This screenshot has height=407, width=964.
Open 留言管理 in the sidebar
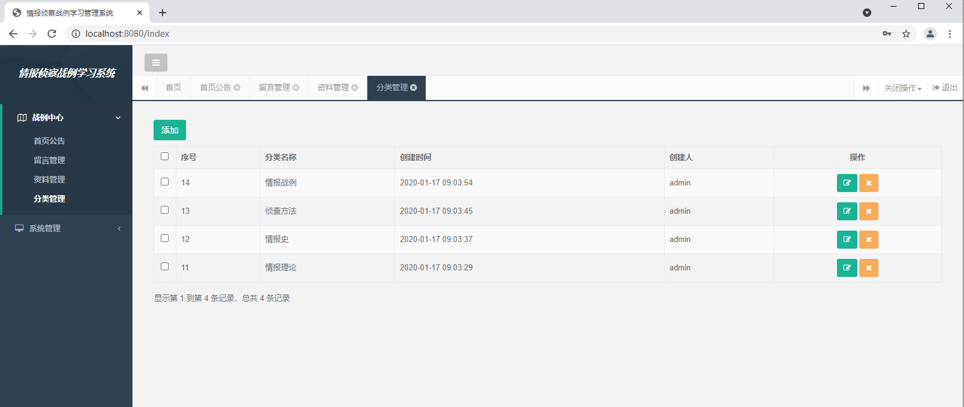tap(49, 160)
